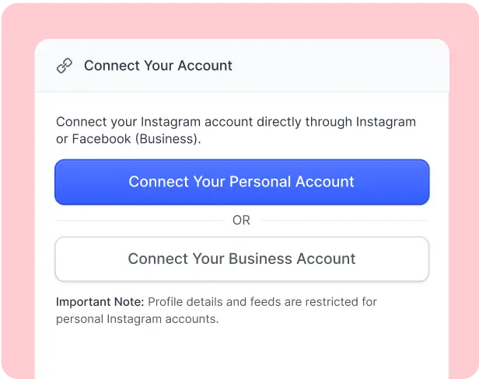Click the word "Business" on outlined button
This screenshot has width=479, height=379.
tap(260, 259)
